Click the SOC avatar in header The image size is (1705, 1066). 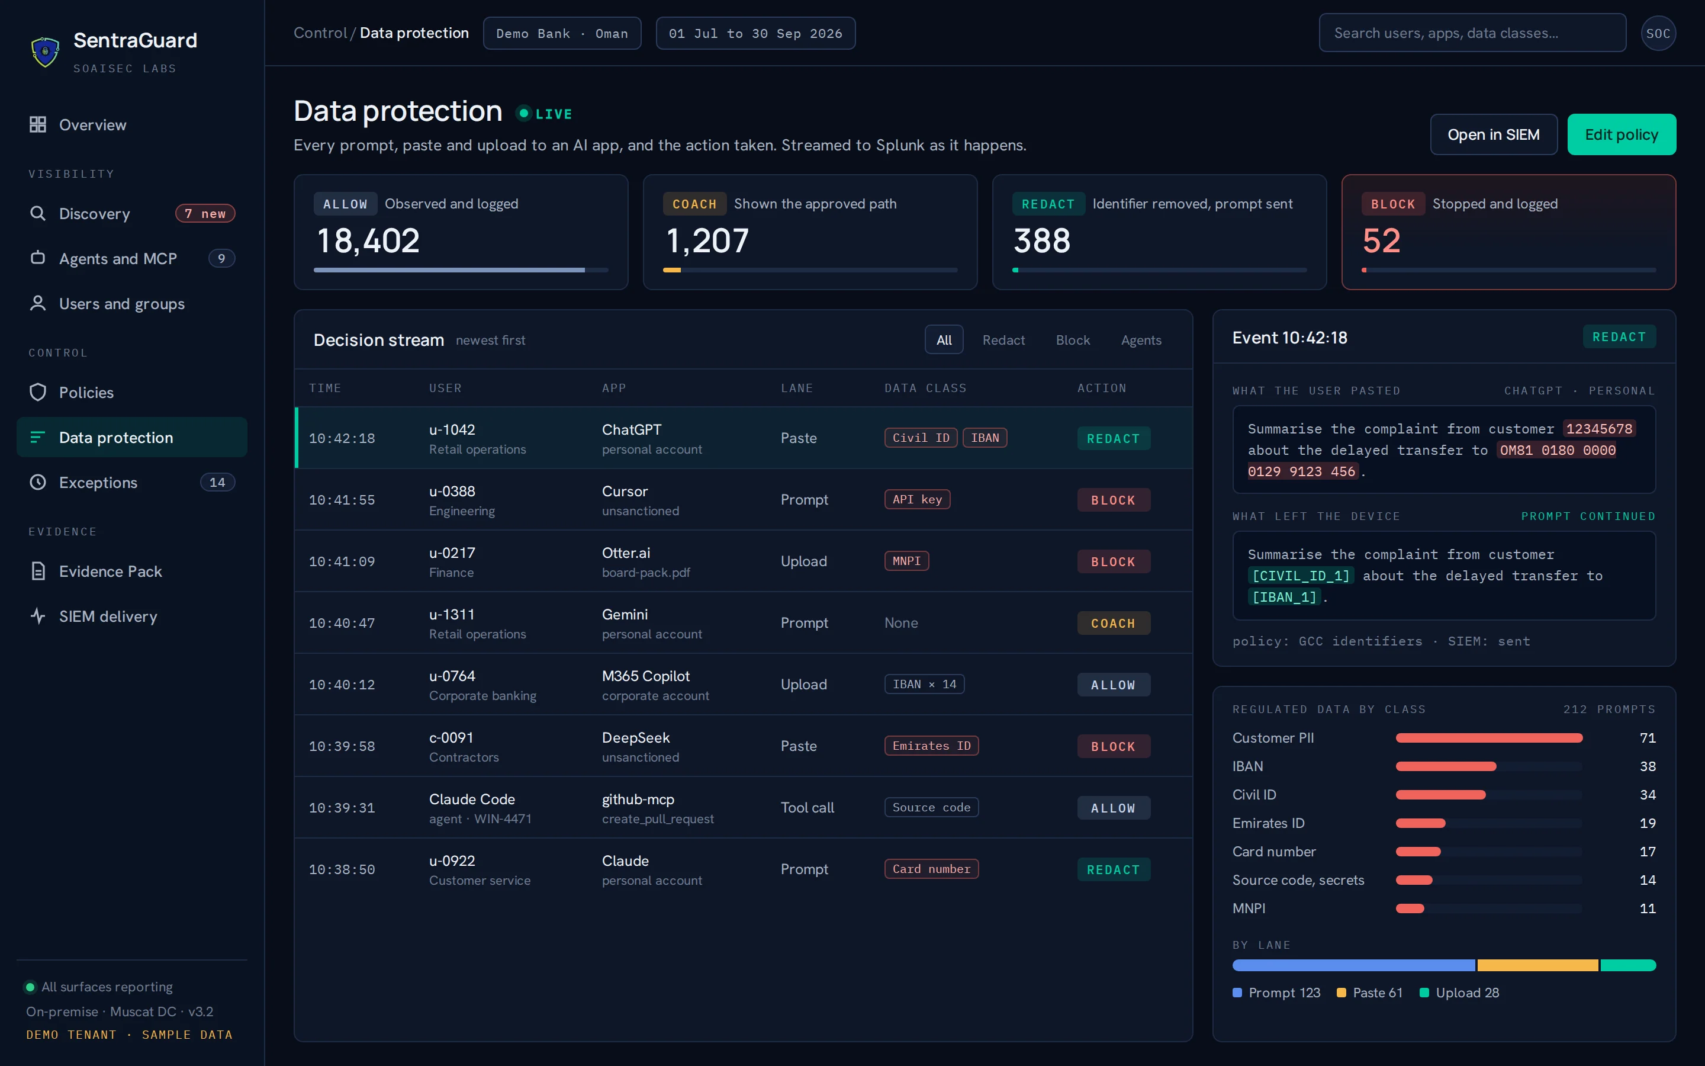1658,33
